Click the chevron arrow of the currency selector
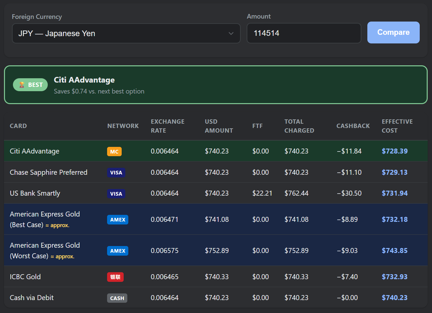Viewport: 432px width, 313px height. [231, 33]
